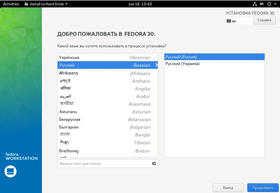
Task: Expand the system menu dropdown arrow
Action: pyautogui.click(x=275, y=4)
